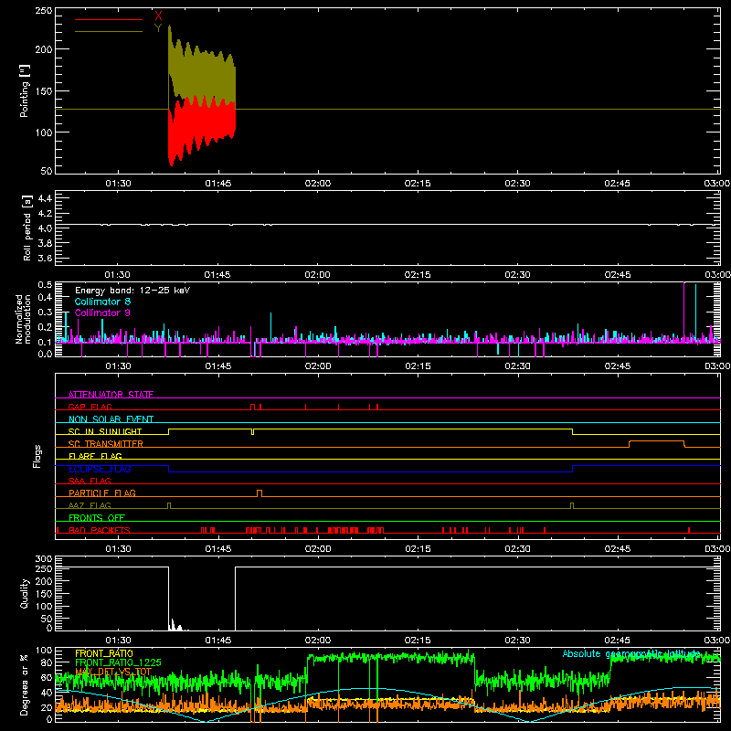The image size is (731, 731).
Task: Click the ECLIPSE_FLAG label
Action: (100, 469)
